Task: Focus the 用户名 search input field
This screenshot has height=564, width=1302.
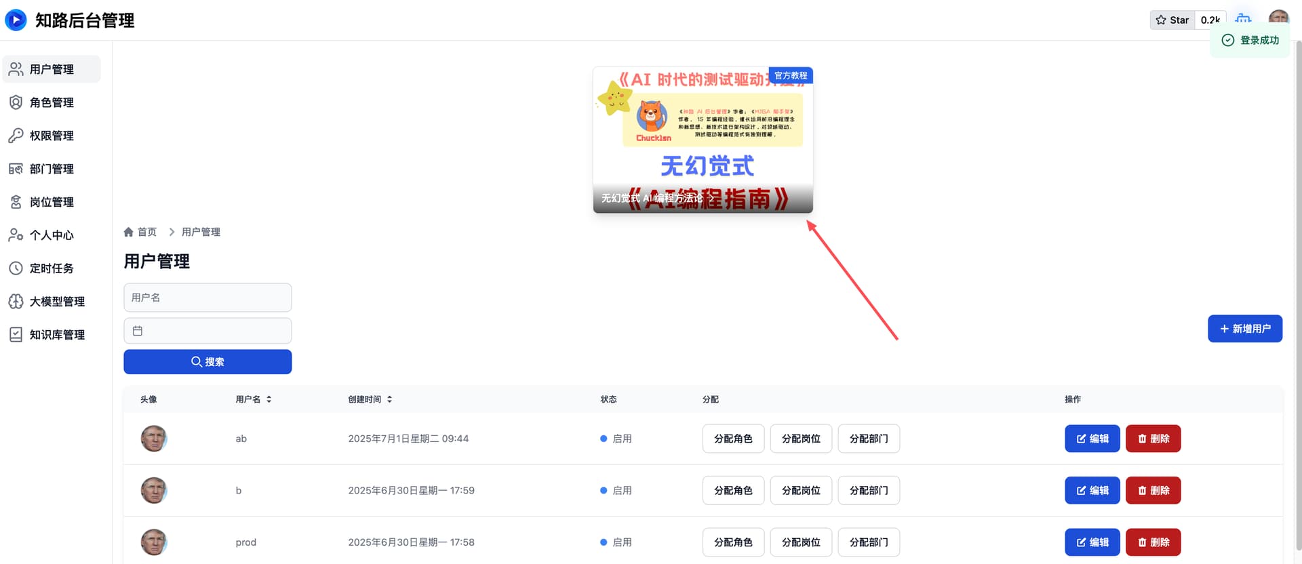Action: click(x=208, y=298)
